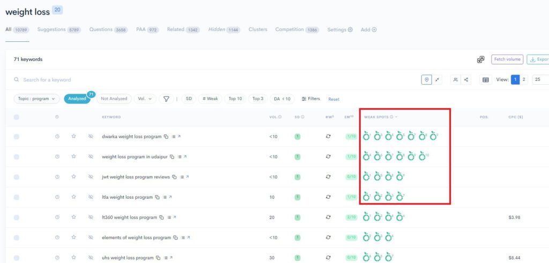Check the lt360 weight loss program row
This screenshot has width=549, height=263.
click(x=17, y=217)
